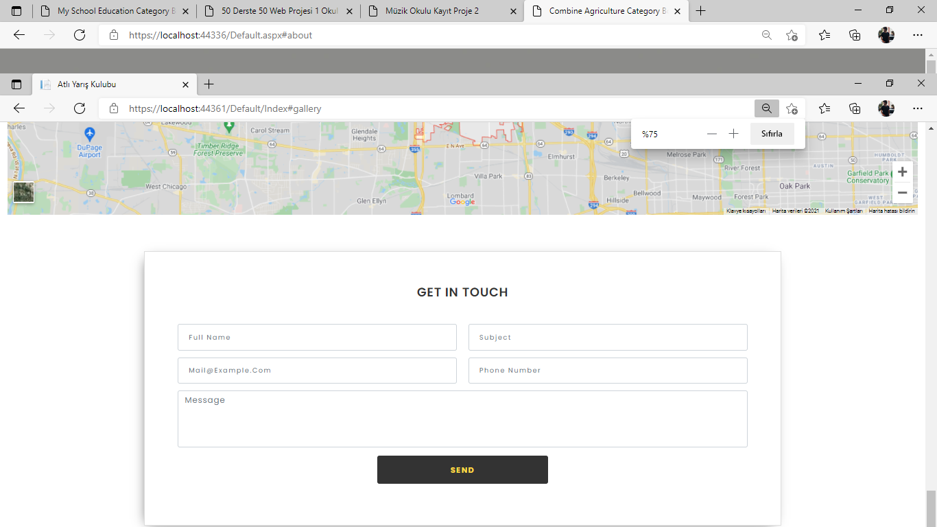
Task: Increase page zoom with the plus stepper
Action: click(733, 133)
